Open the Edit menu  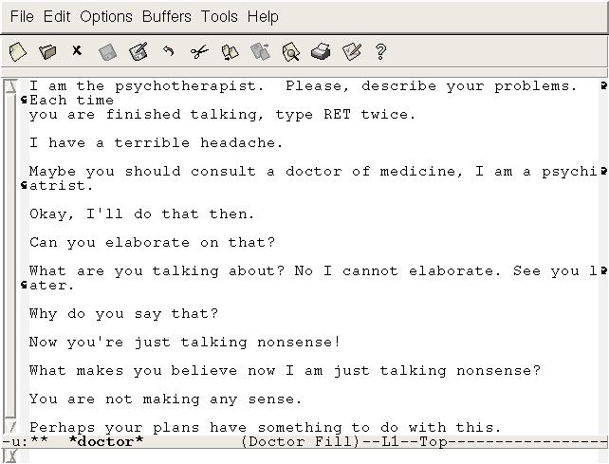coord(57,16)
